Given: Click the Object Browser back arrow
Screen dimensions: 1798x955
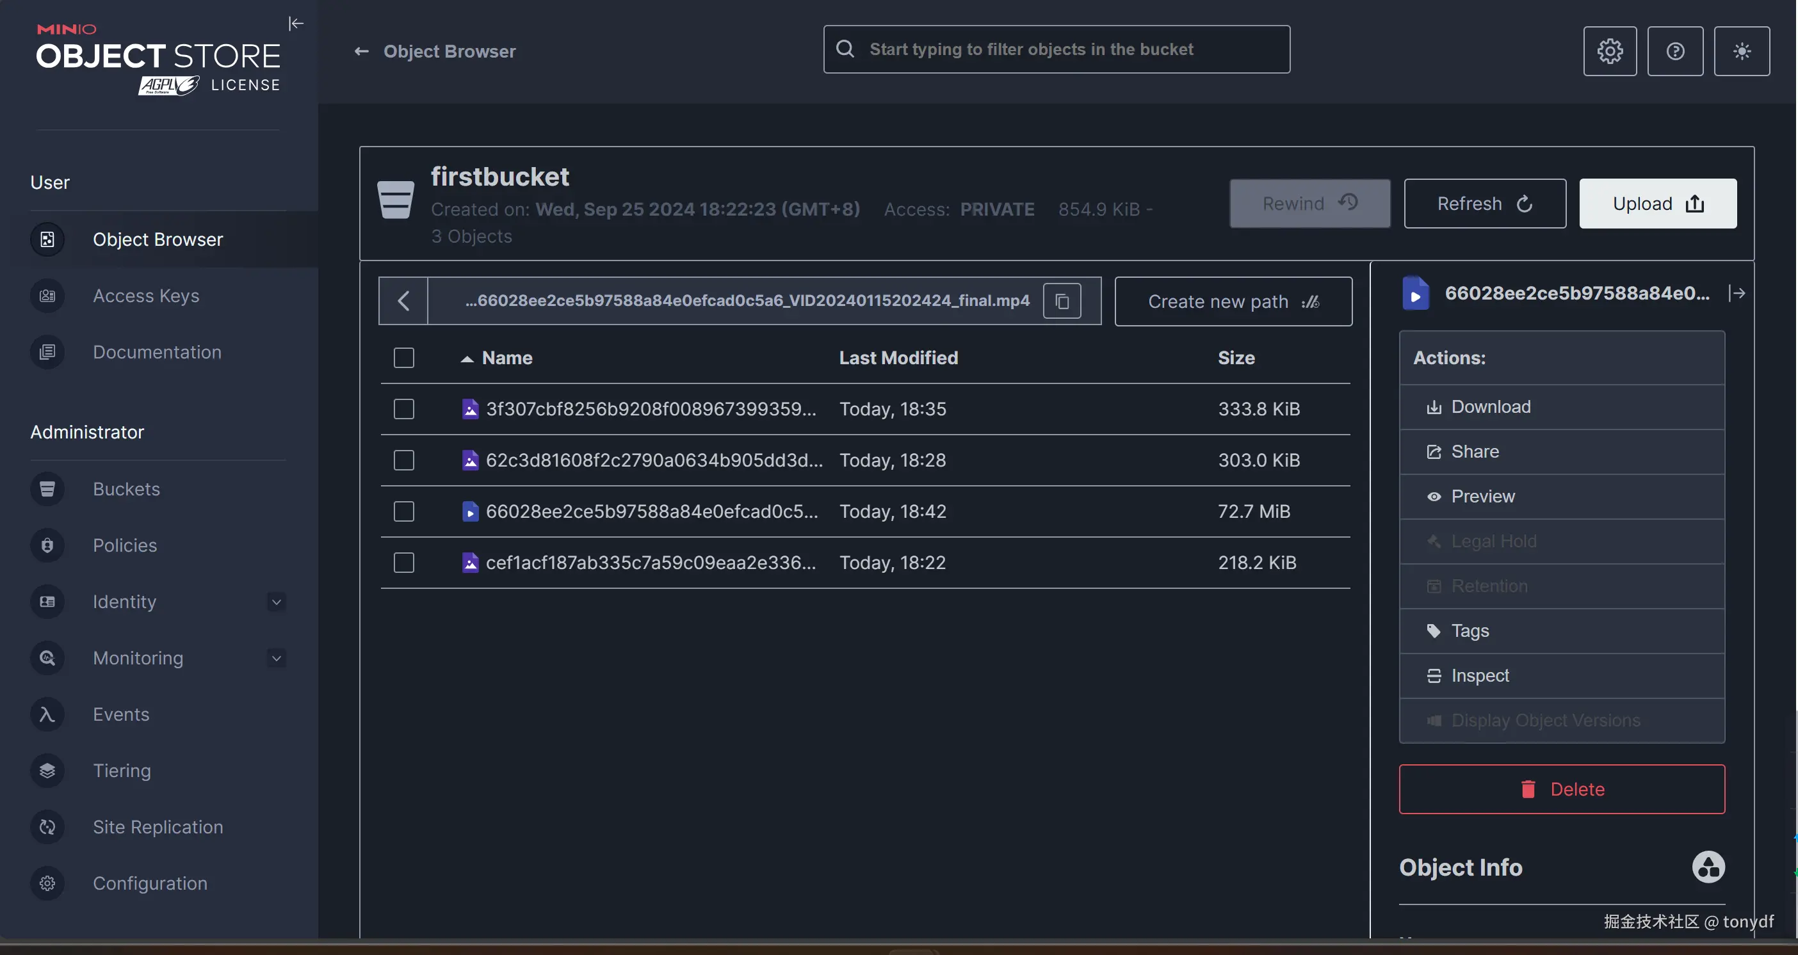Looking at the screenshot, I should tap(362, 52).
